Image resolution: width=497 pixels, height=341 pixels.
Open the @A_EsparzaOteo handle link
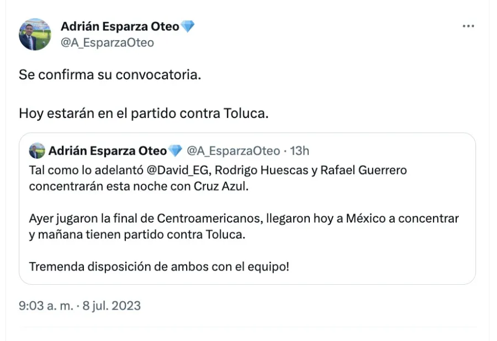pyautogui.click(x=108, y=43)
